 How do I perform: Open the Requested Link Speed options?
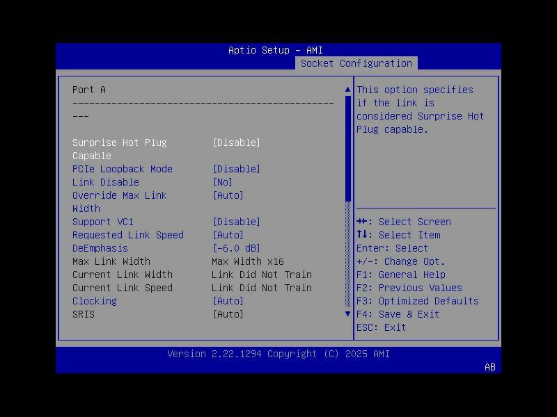coord(129,235)
